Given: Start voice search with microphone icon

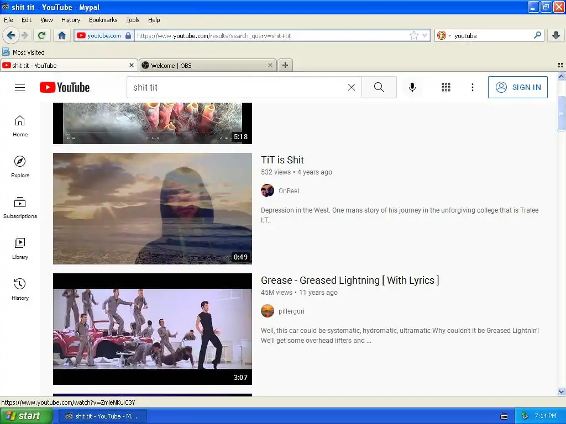Looking at the screenshot, I should 412,87.
